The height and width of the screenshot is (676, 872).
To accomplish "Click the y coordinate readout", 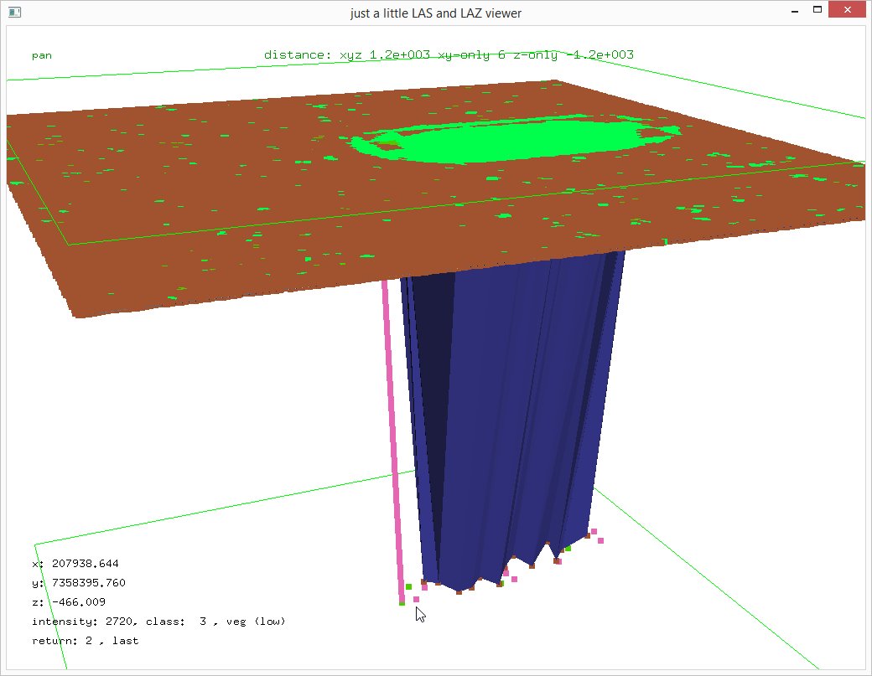I will [x=78, y=583].
